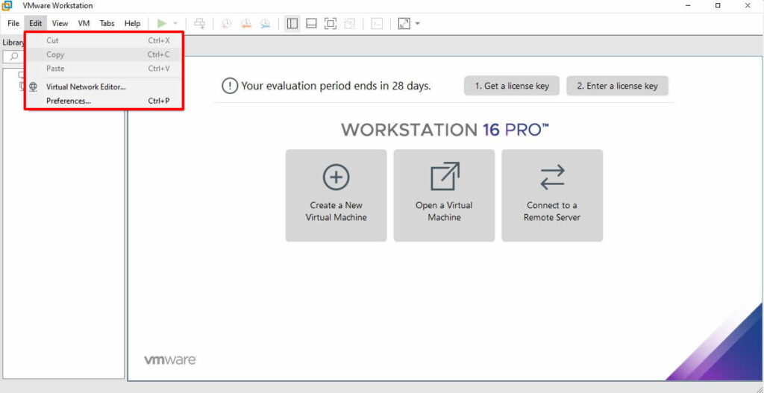Minimize the VMware Workstation window
Image resolution: width=764 pixels, height=393 pixels.
click(x=689, y=6)
